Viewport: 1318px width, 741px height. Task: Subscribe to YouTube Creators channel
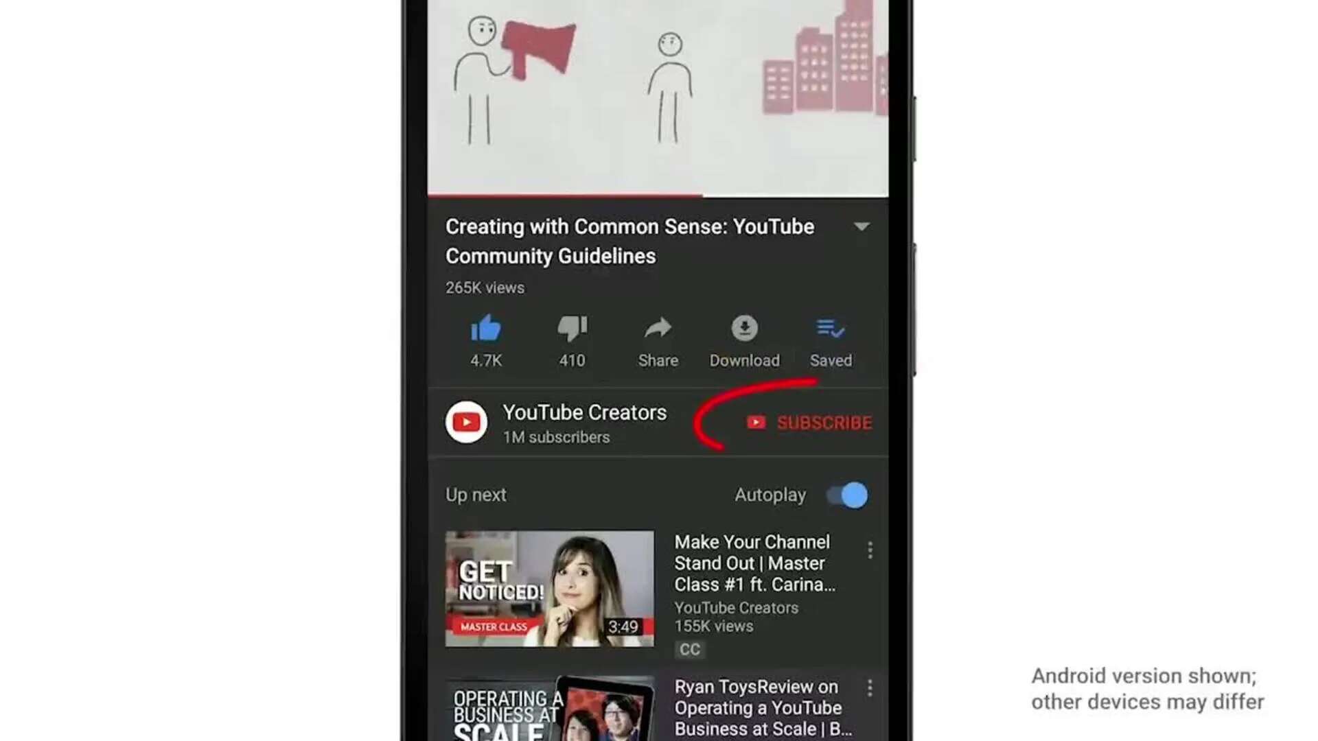pos(809,423)
